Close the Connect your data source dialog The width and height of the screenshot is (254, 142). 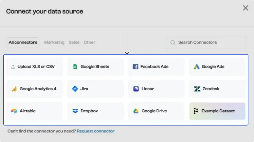[245, 8]
